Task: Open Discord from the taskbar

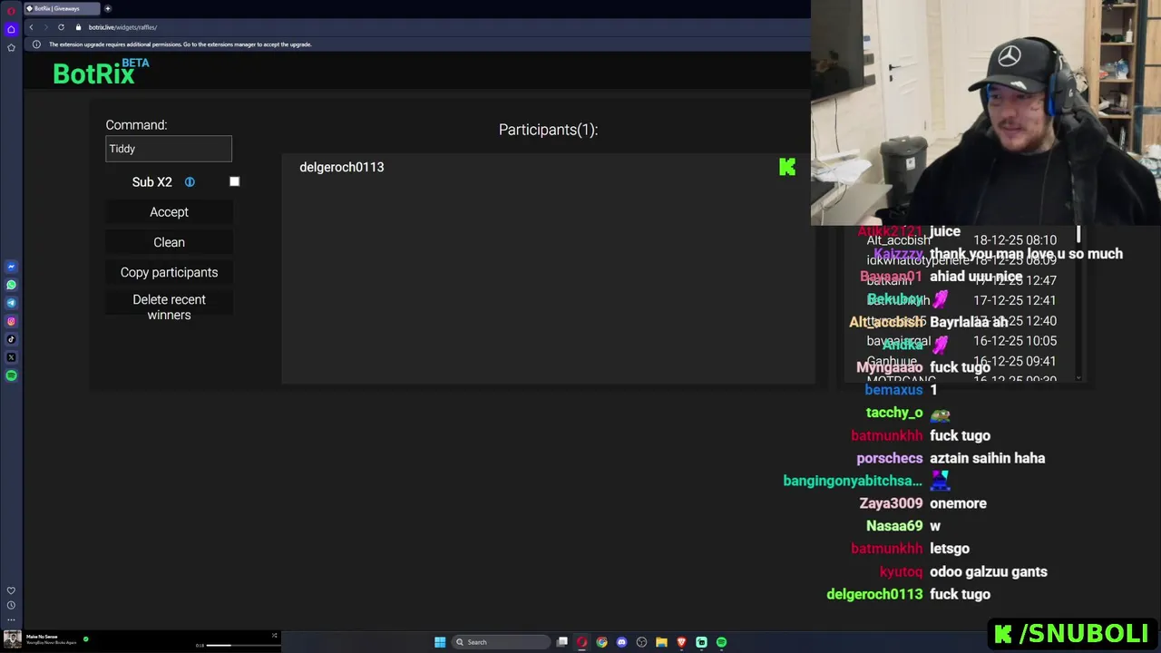Action: coord(621,642)
